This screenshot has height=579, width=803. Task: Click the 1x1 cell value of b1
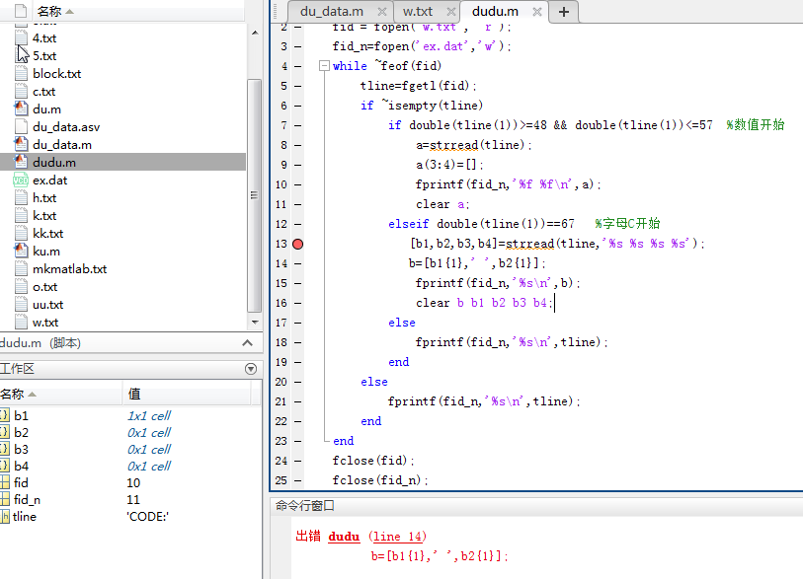pos(149,415)
